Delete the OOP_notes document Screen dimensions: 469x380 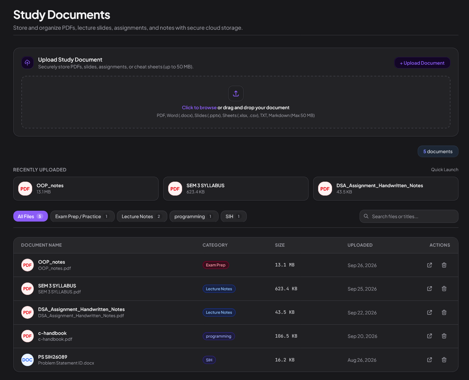[444, 265]
